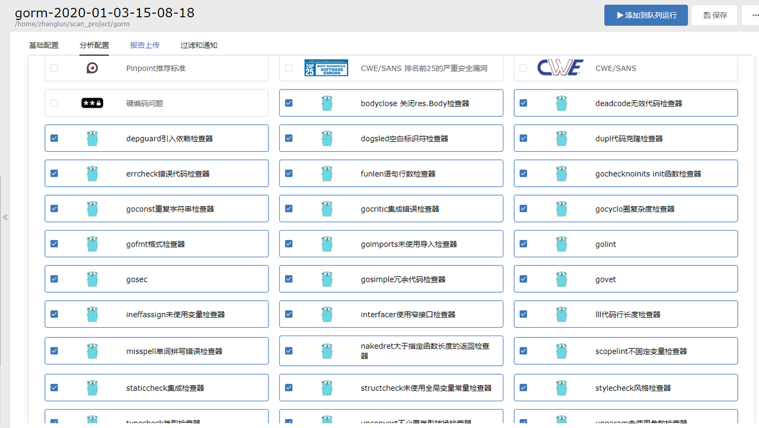The width and height of the screenshot is (759, 428).
Task: Click the stylecheck风格检查器 label
Action: pyautogui.click(x=633, y=388)
